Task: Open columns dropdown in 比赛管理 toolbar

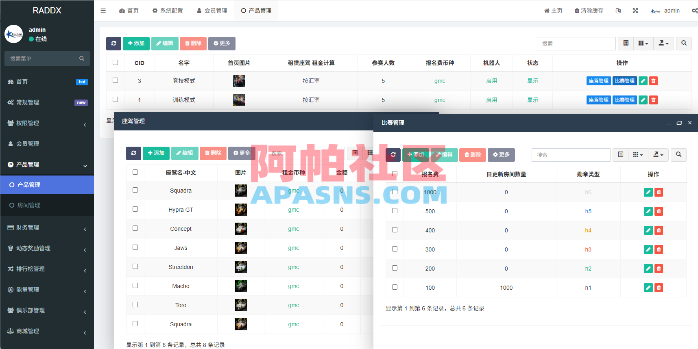Action: (638, 155)
